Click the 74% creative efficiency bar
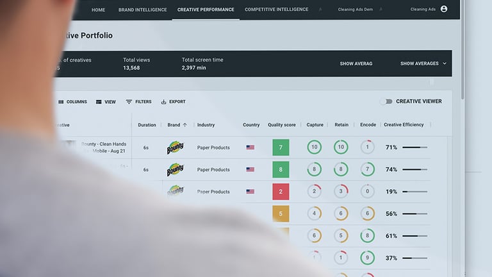Viewport: 492px width, 277px height. click(415, 169)
